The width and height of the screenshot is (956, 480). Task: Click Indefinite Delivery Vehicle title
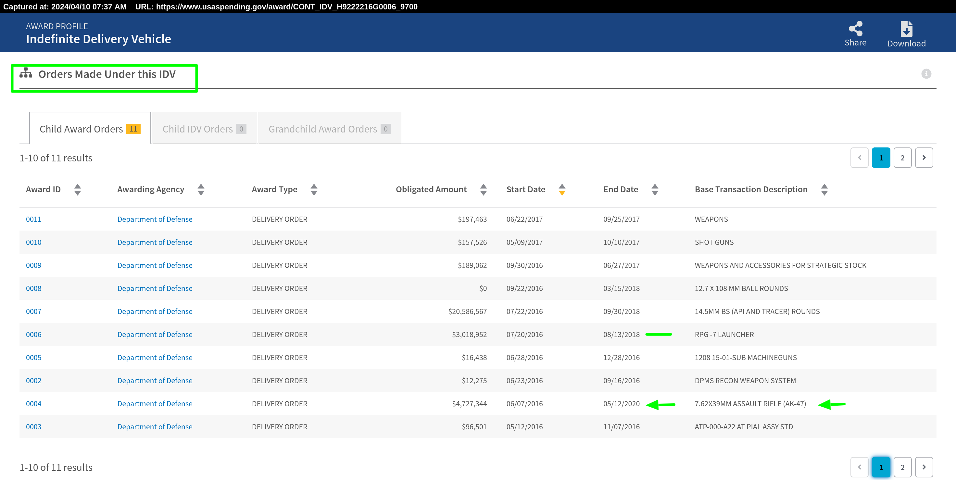(x=98, y=39)
